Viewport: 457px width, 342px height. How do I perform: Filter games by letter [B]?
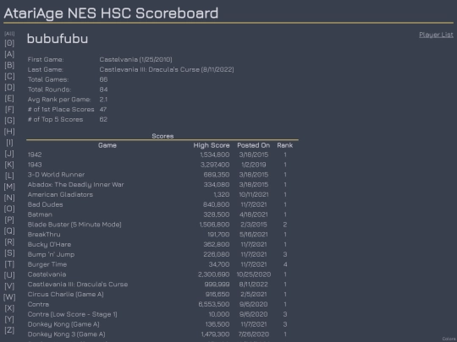[x=9, y=65]
